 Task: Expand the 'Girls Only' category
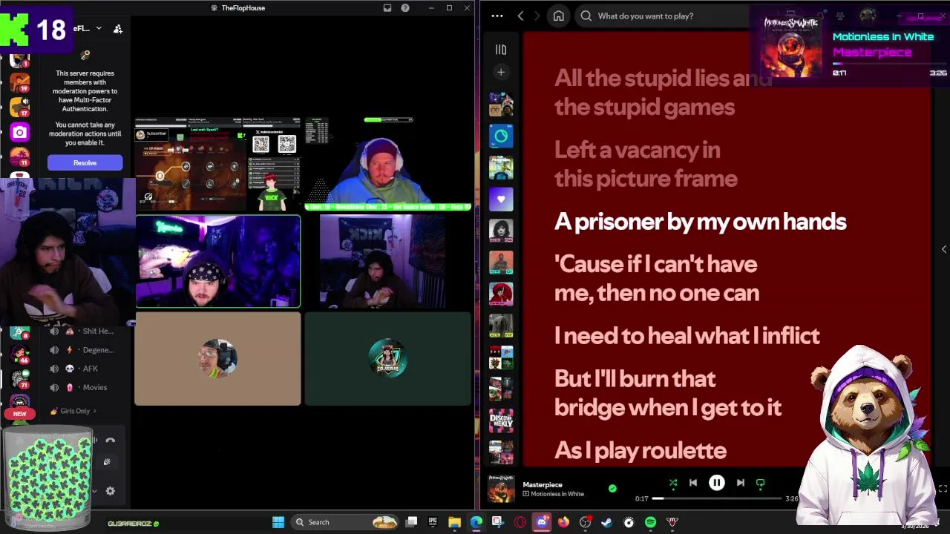click(74, 411)
